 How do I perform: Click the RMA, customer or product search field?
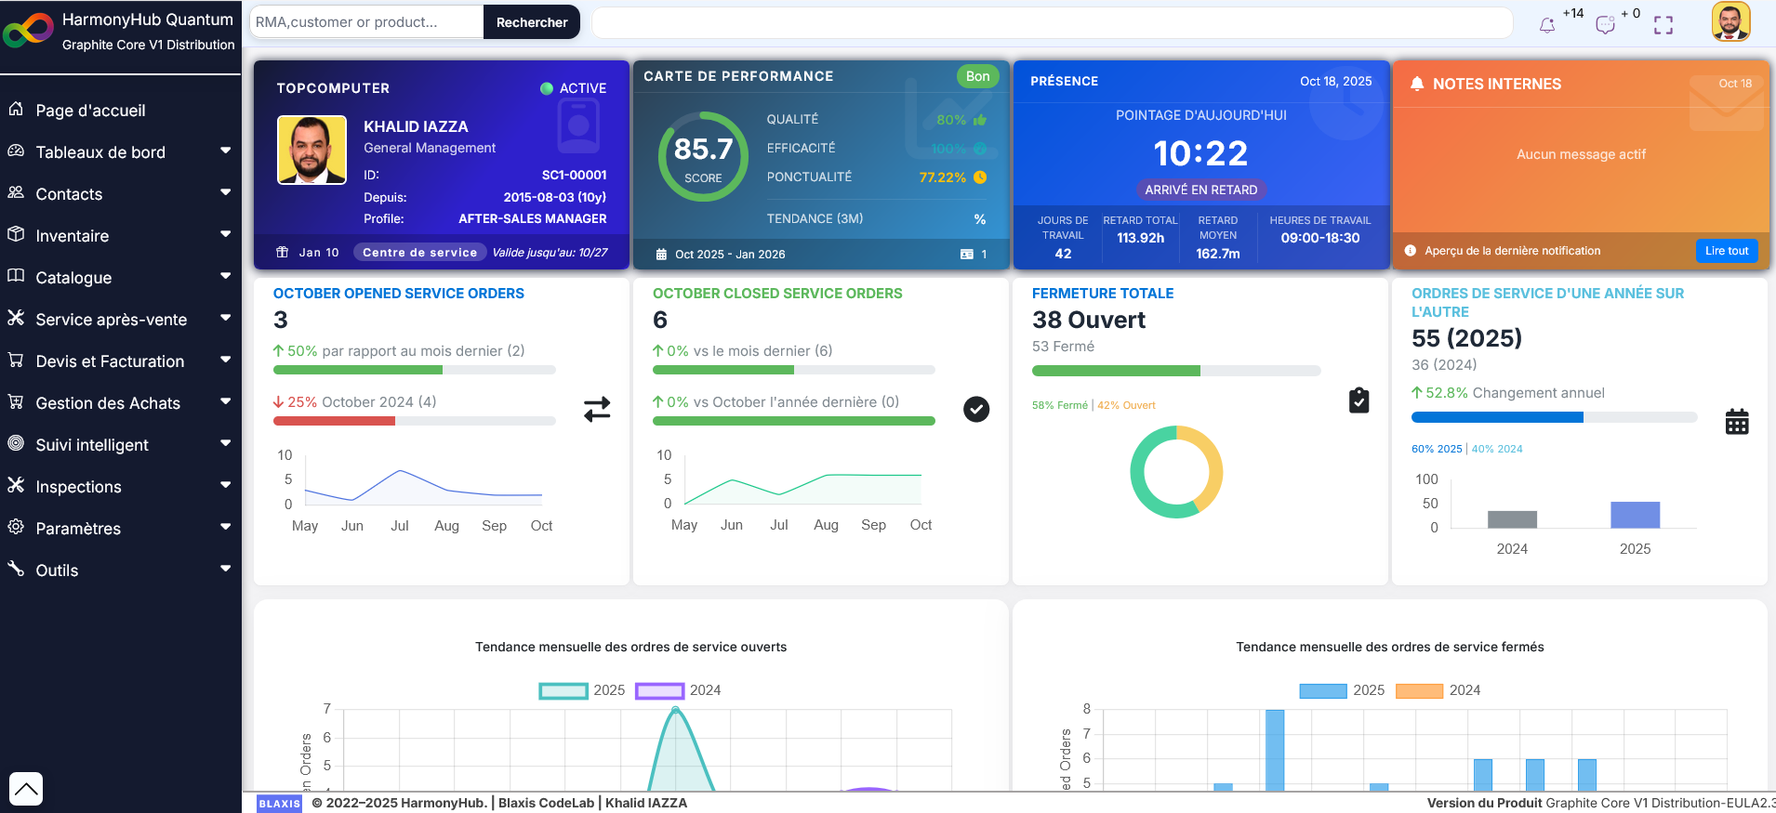pyautogui.click(x=366, y=22)
